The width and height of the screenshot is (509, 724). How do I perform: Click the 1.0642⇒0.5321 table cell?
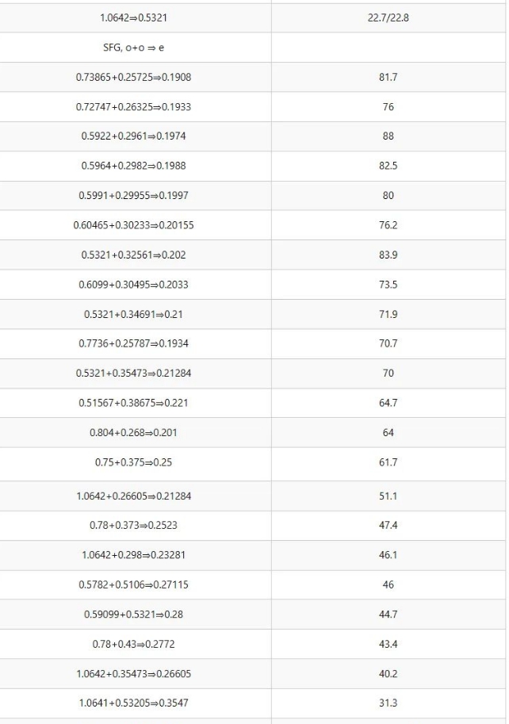(133, 18)
